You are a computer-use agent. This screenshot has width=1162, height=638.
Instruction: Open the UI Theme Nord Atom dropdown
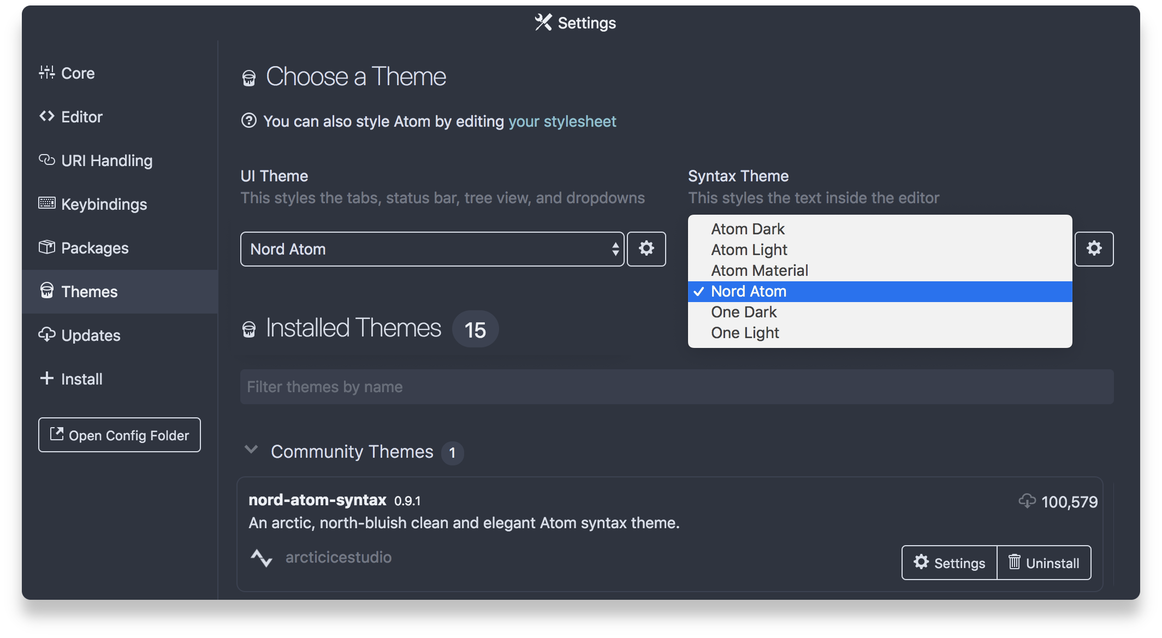click(x=431, y=249)
